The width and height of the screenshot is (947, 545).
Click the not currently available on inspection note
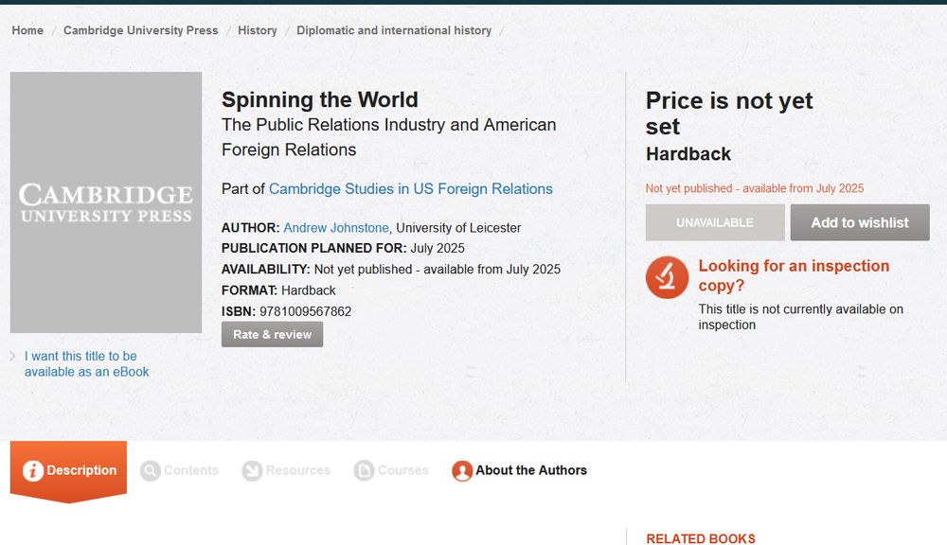click(801, 317)
